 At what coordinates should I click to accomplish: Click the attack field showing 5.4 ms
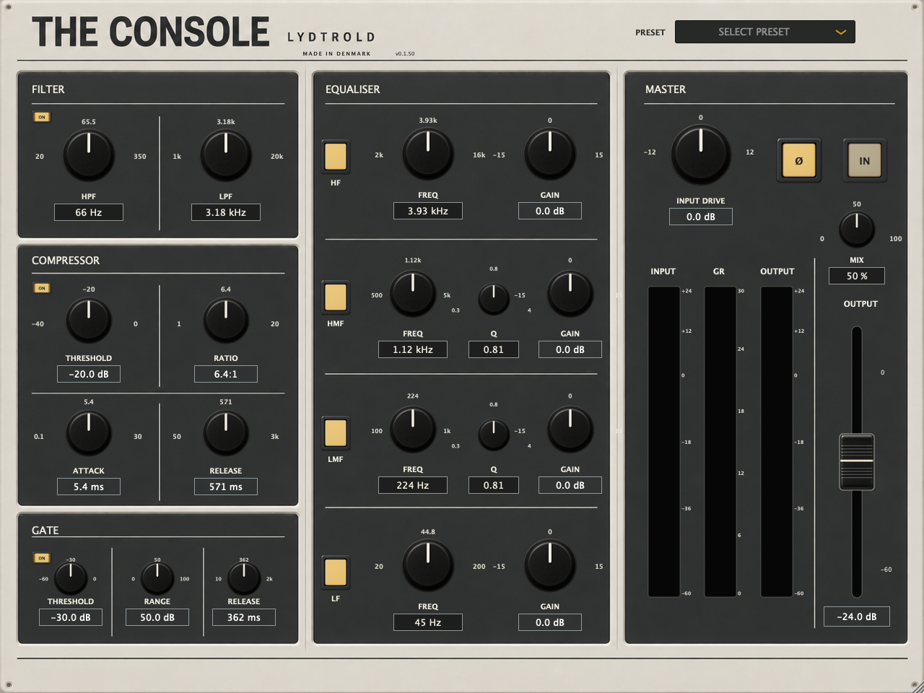point(89,487)
